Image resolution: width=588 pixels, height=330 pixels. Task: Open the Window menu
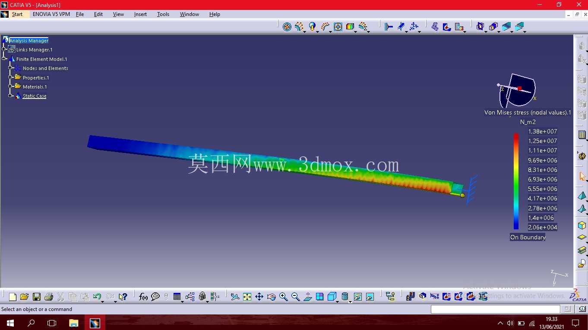(x=190, y=14)
